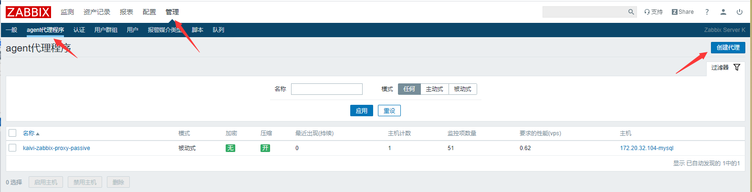
Task: Go to the 脚本 submenu
Action: pos(198,30)
